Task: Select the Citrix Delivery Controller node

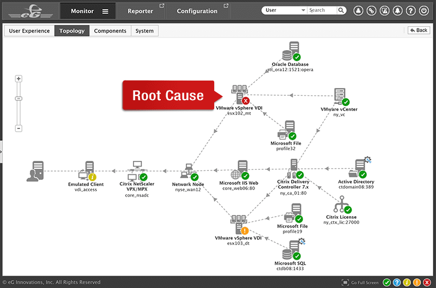Action: coord(295,169)
